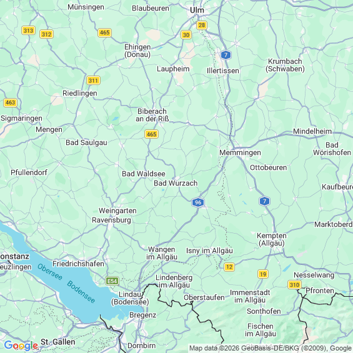This screenshot has height=353, width=353.
Task: Click the 463 road shield near Sigmaringen
Action: (10, 102)
